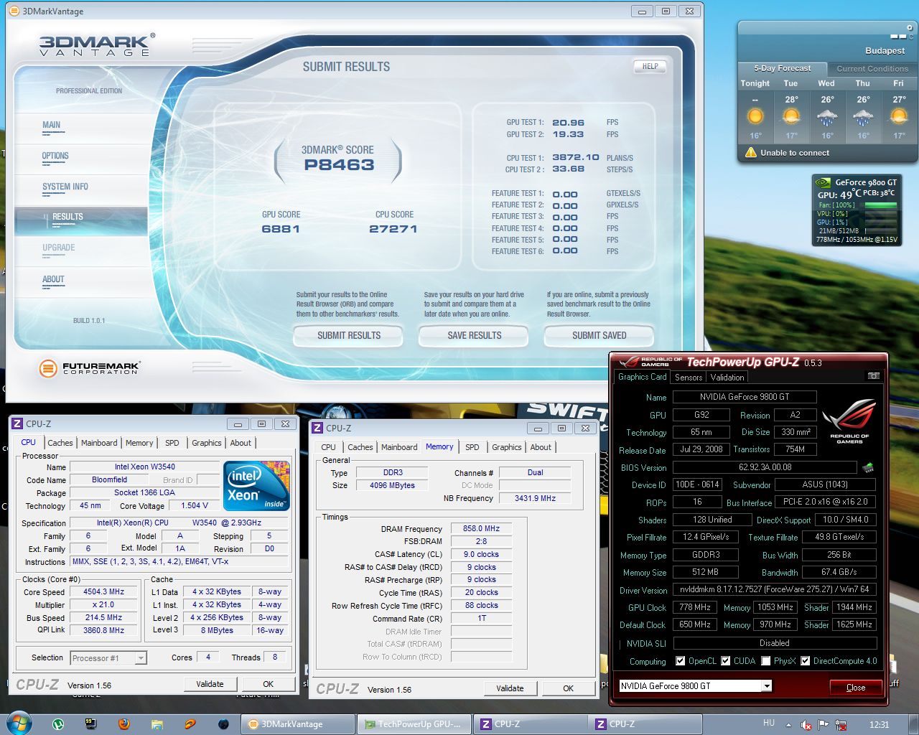Click the SUBMIT SAVED button
This screenshot has width=919, height=735.
point(599,336)
